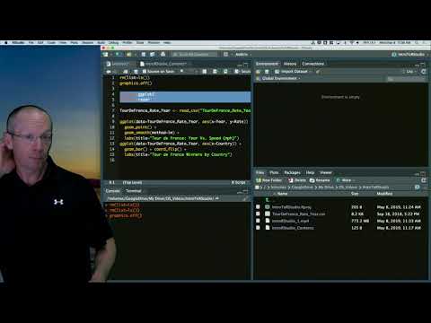Select the Packages tab
The height and width of the screenshot is (323, 431).
292,172
